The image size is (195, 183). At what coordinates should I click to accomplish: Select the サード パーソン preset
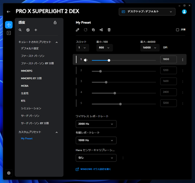pyautogui.click(x=30, y=116)
